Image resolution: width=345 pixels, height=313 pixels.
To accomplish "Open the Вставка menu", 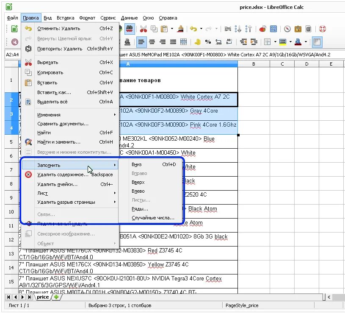I will (x=65, y=18).
